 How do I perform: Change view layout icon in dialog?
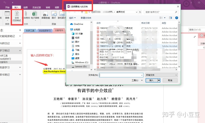[161, 18]
